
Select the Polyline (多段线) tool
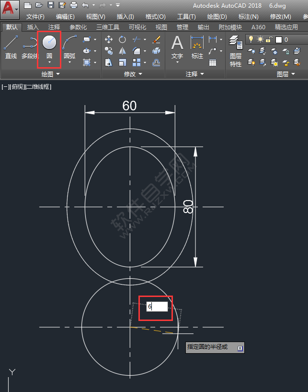(30, 47)
